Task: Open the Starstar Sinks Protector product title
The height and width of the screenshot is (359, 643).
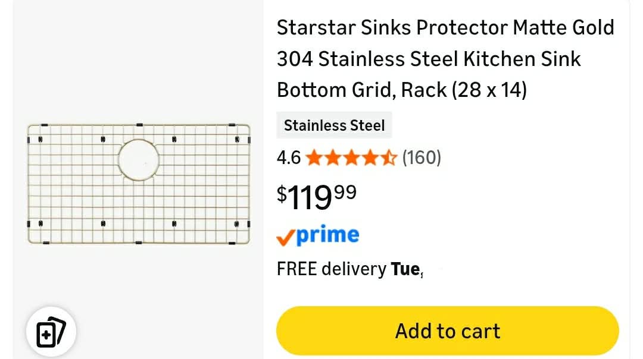Action: click(x=445, y=59)
